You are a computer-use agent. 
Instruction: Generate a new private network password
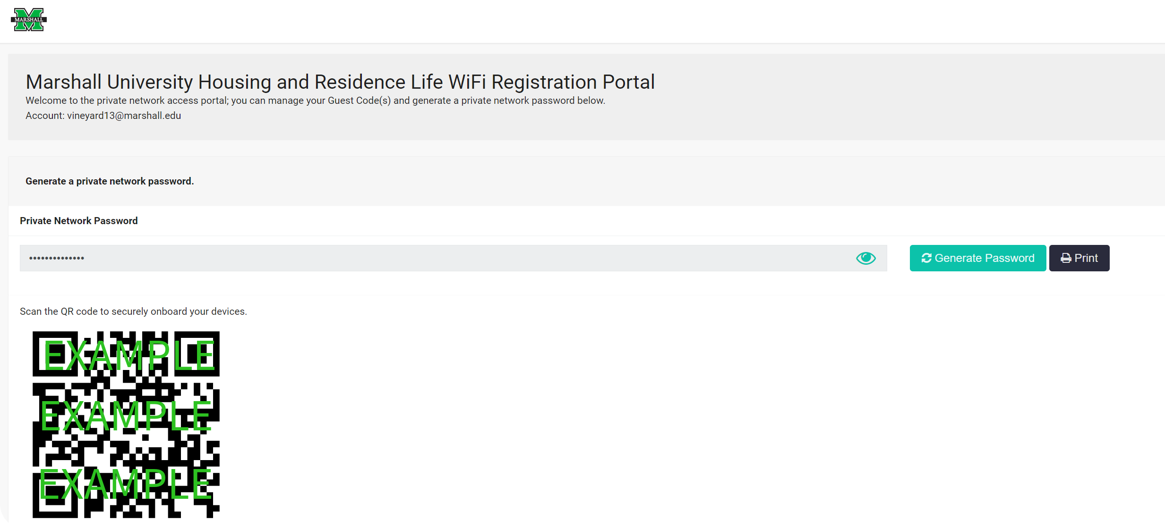(x=977, y=258)
